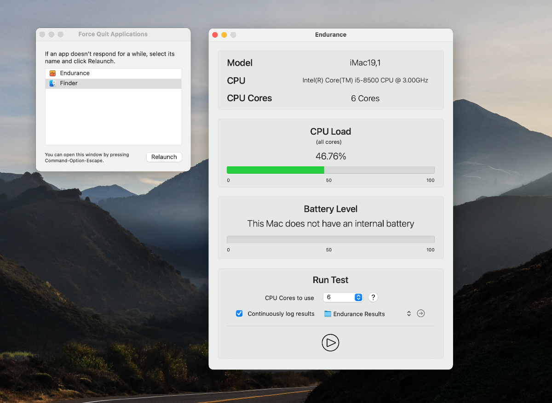Screen dimensions: 552x403
Task: Click the iMac19,1 model value
Action: (x=365, y=63)
